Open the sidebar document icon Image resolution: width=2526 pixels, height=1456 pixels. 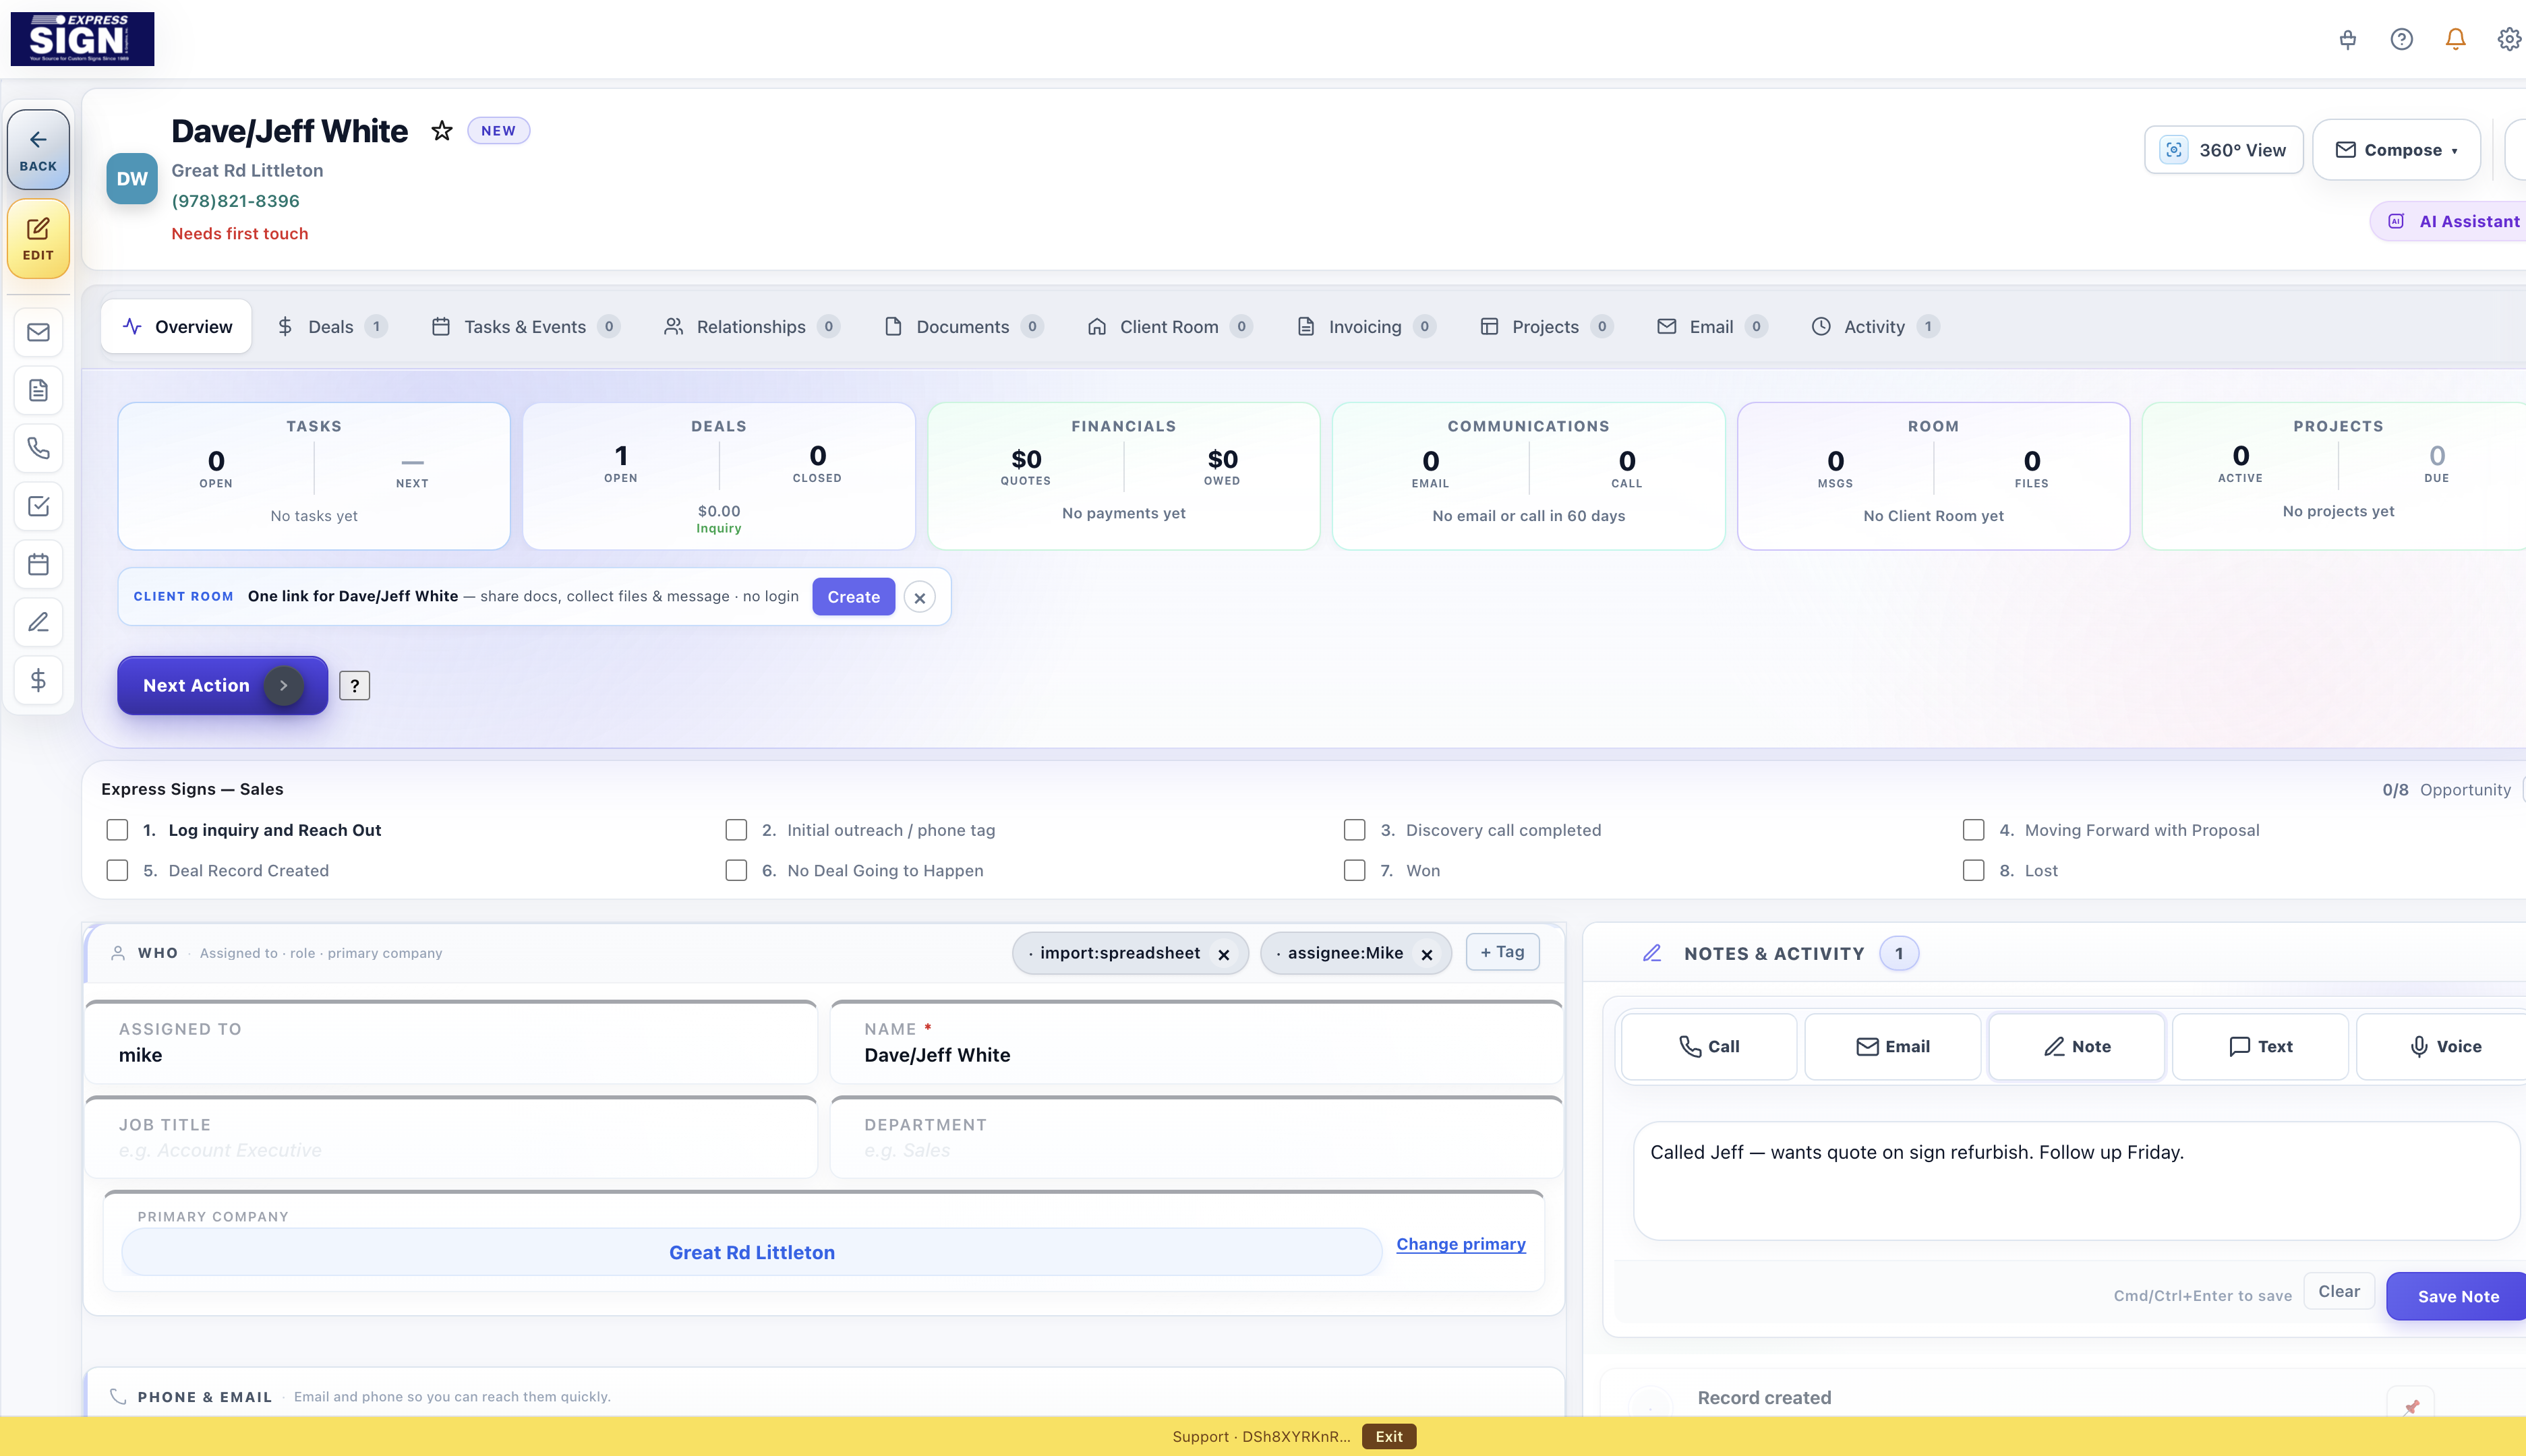pyautogui.click(x=38, y=390)
